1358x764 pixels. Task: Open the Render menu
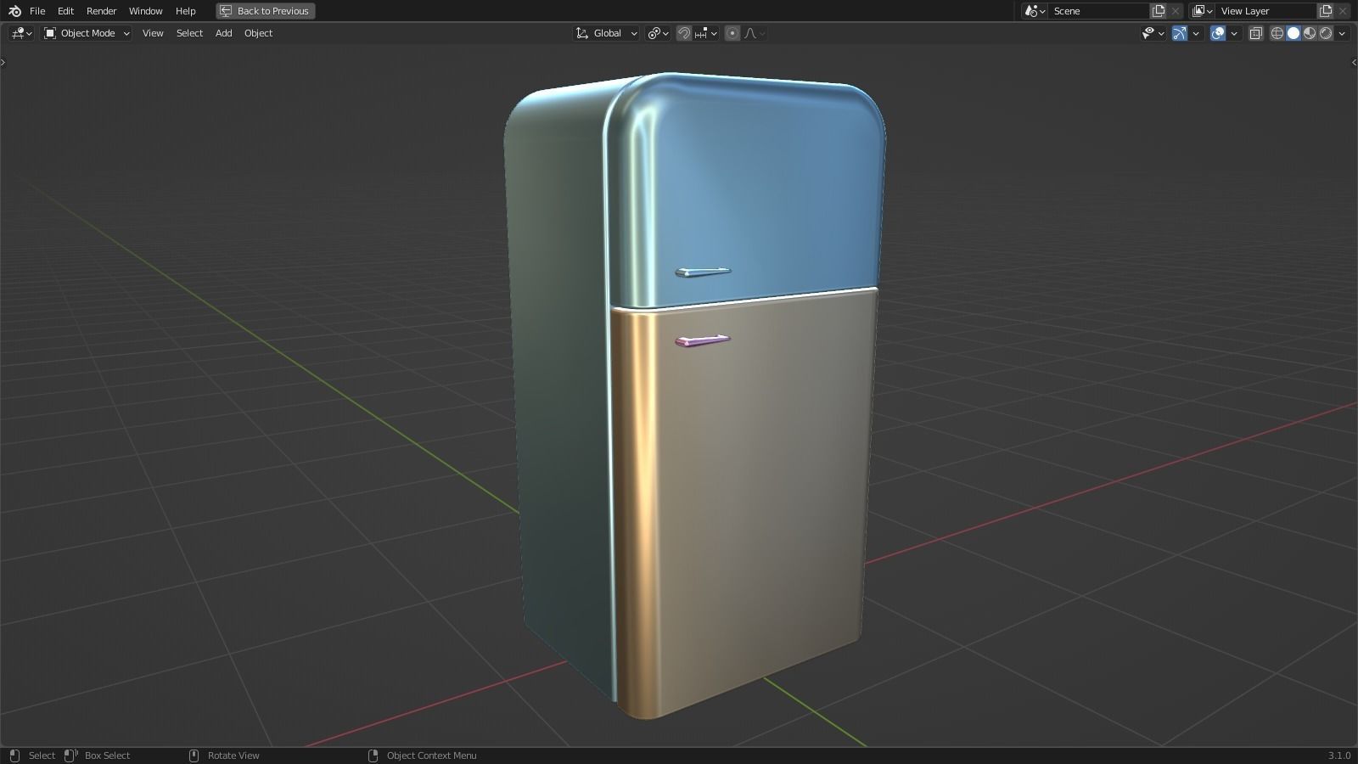[x=102, y=11]
